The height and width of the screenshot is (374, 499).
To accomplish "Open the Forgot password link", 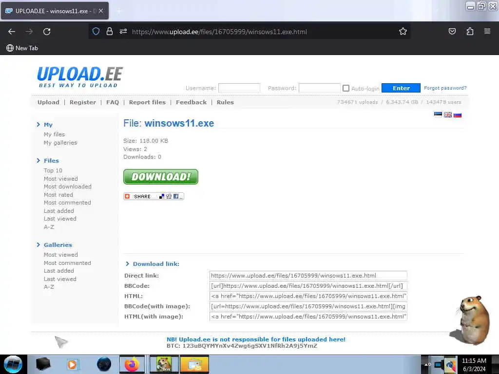I will tap(445, 88).
